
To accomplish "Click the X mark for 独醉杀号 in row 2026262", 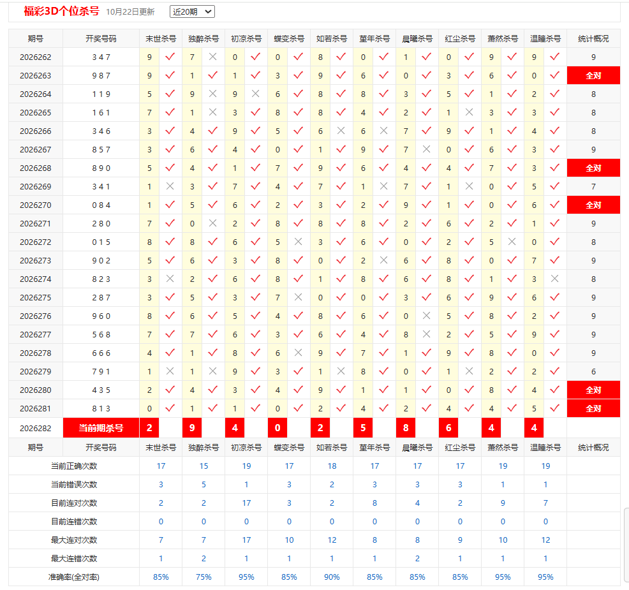I will [212, 57].
